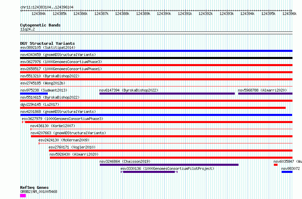Viewport: 302px width, 199px height.
Task: Select the purple esv3330136 variant bar
Action: pos(149,172)
